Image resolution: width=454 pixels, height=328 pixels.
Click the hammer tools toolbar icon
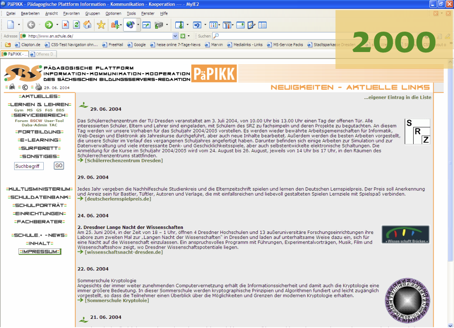point(227,25)
